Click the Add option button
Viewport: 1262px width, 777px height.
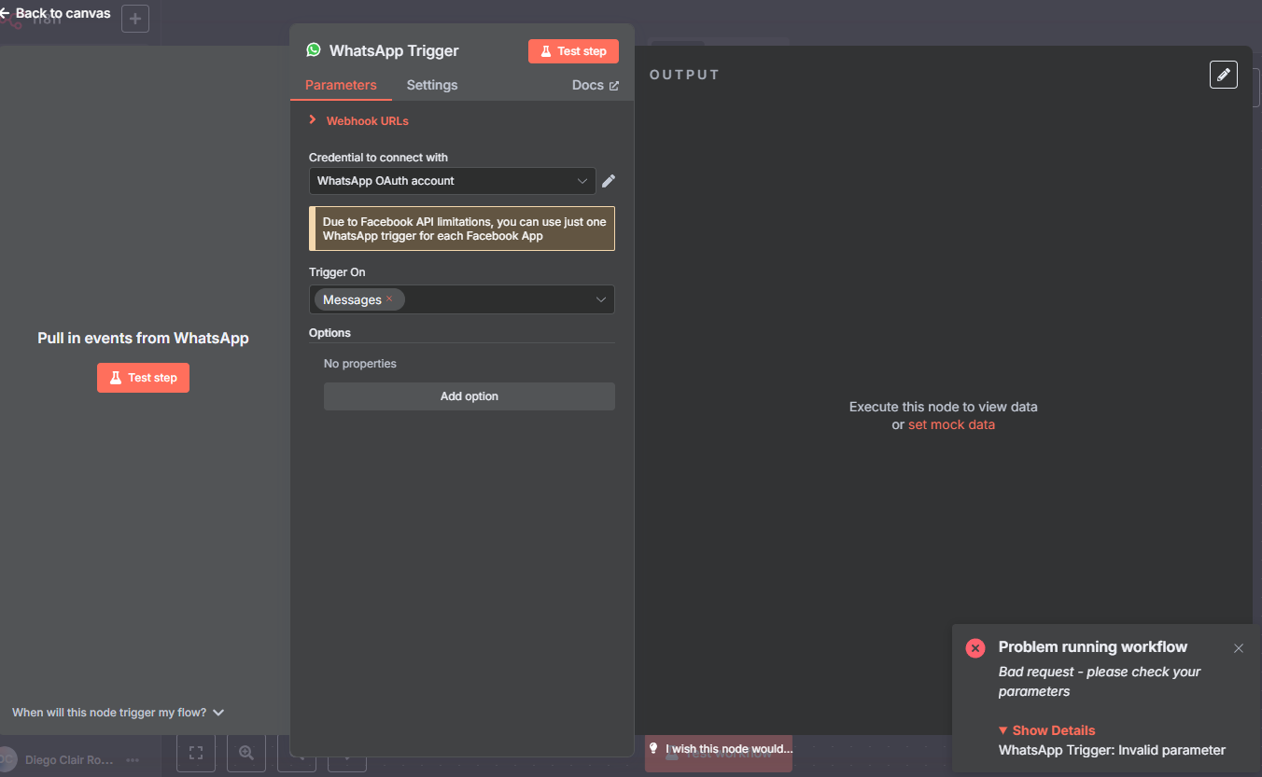click(470, 396)
